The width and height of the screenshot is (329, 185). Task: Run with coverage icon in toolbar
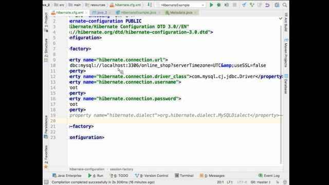pos(227,5)
